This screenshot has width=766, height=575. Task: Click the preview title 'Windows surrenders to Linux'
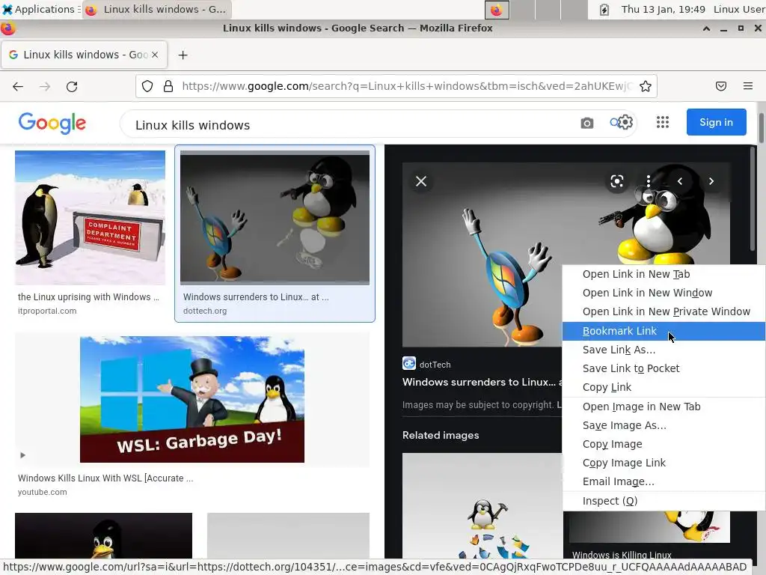(x=482, y=383)
